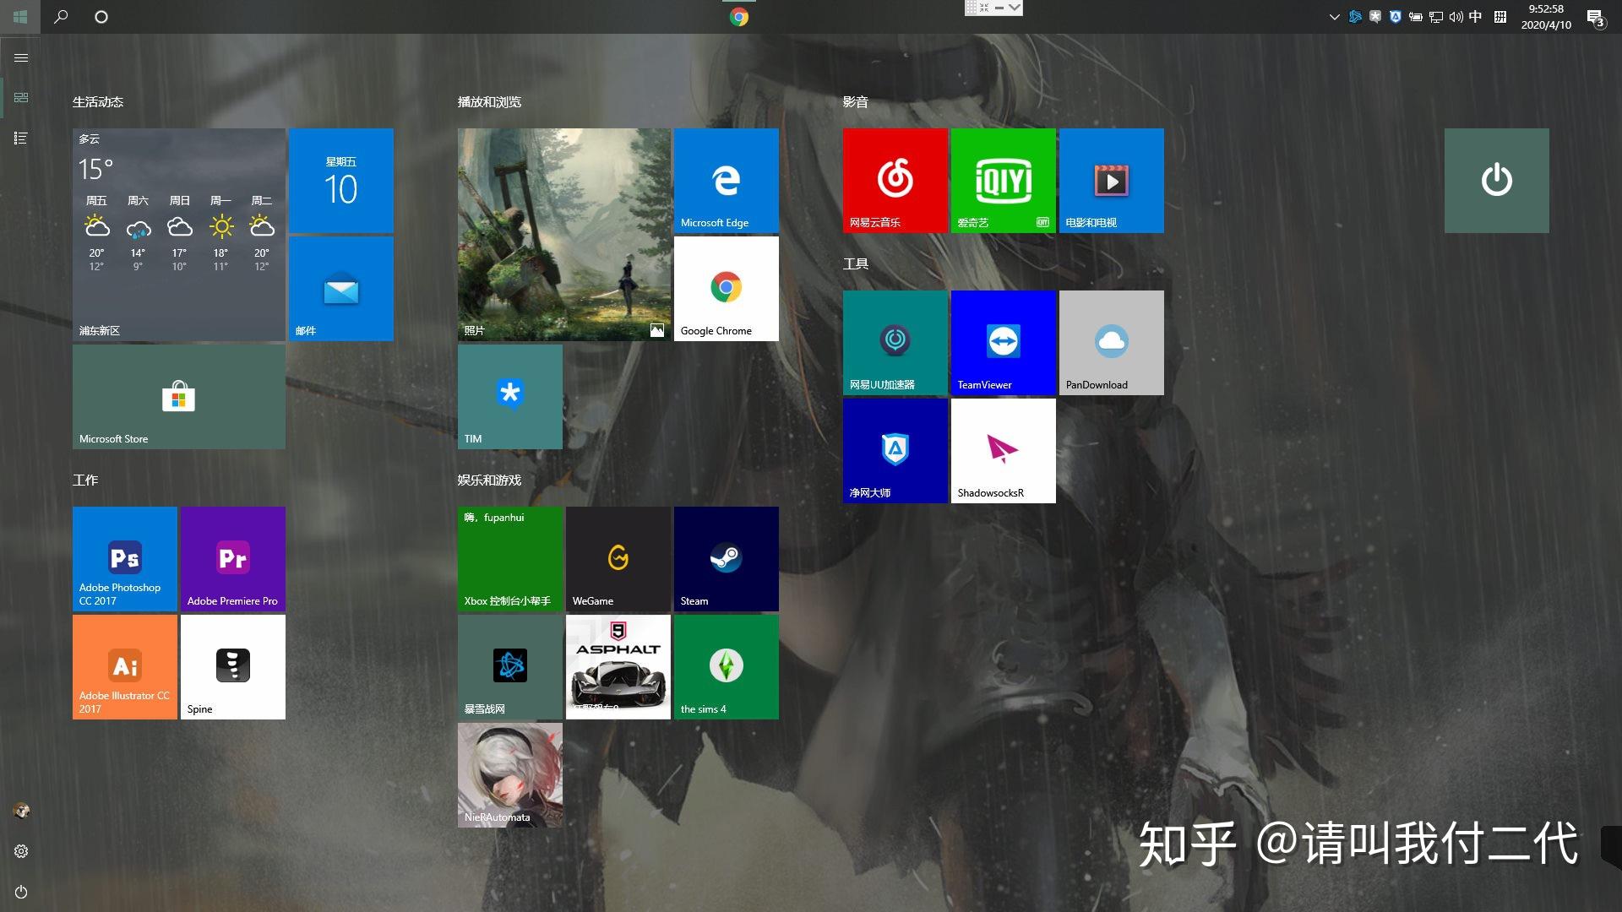Launch Steam from its tile
The image size is (1622, 912).
click(x=725, y=557)
